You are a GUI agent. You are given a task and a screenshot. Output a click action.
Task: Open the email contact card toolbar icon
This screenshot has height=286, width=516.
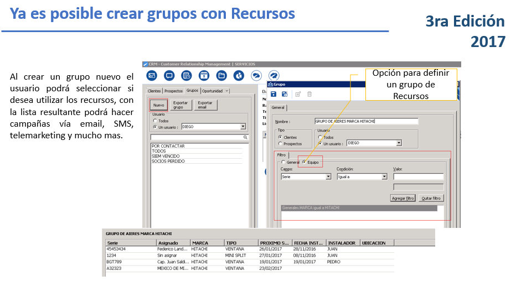[x=152, y=76]
